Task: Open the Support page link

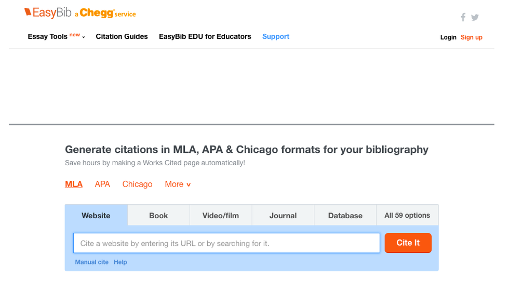Action: [275, 37]
